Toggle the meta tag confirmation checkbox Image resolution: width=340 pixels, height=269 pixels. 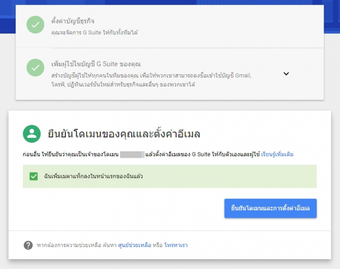pyautogui.click(x=34, y=176)
